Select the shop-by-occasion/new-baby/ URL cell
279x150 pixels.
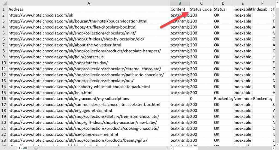pos(89,123)
